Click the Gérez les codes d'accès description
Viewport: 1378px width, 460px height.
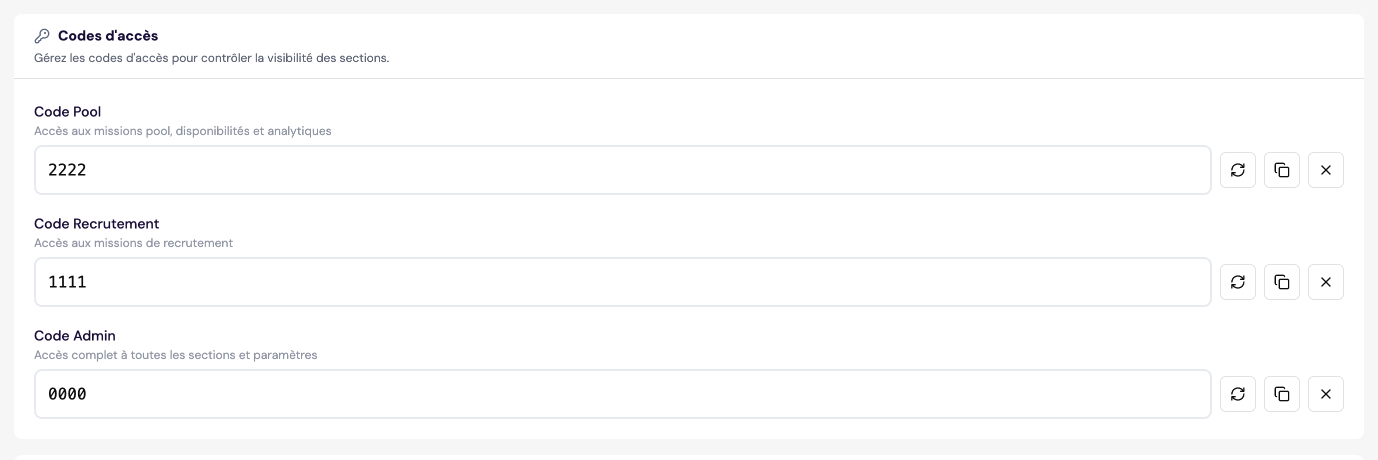[x=211, y=58]
